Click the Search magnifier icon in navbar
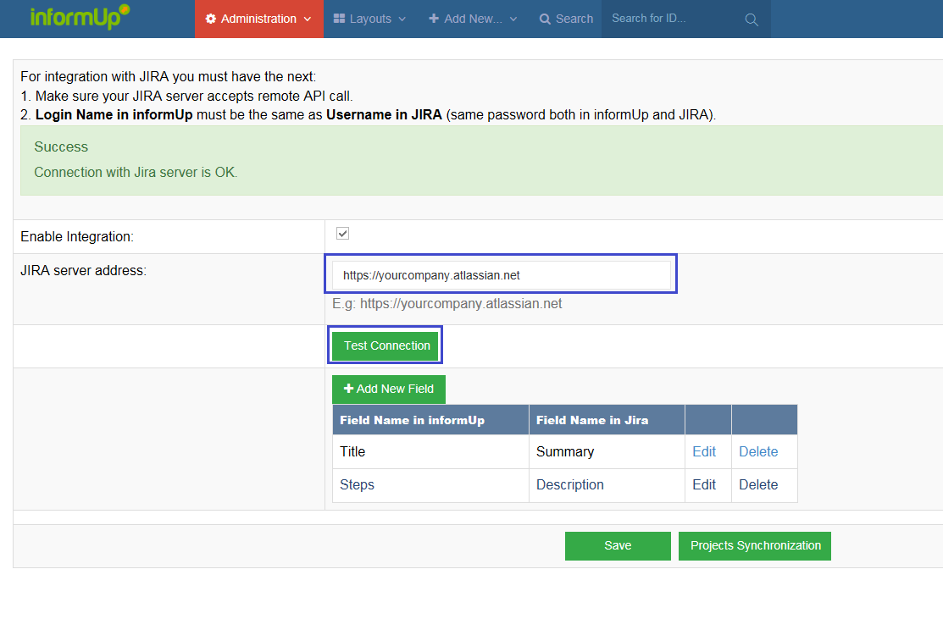Screen dimensions: 943x641 pos(545,19)
